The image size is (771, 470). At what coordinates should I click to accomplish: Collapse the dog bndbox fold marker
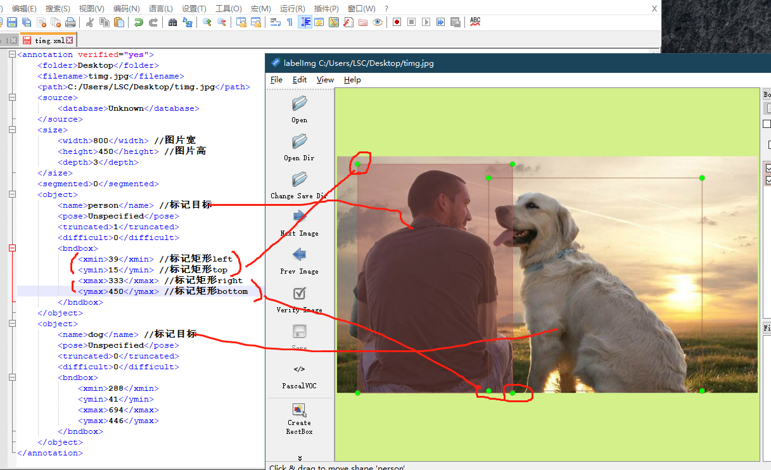coord(12,378)
